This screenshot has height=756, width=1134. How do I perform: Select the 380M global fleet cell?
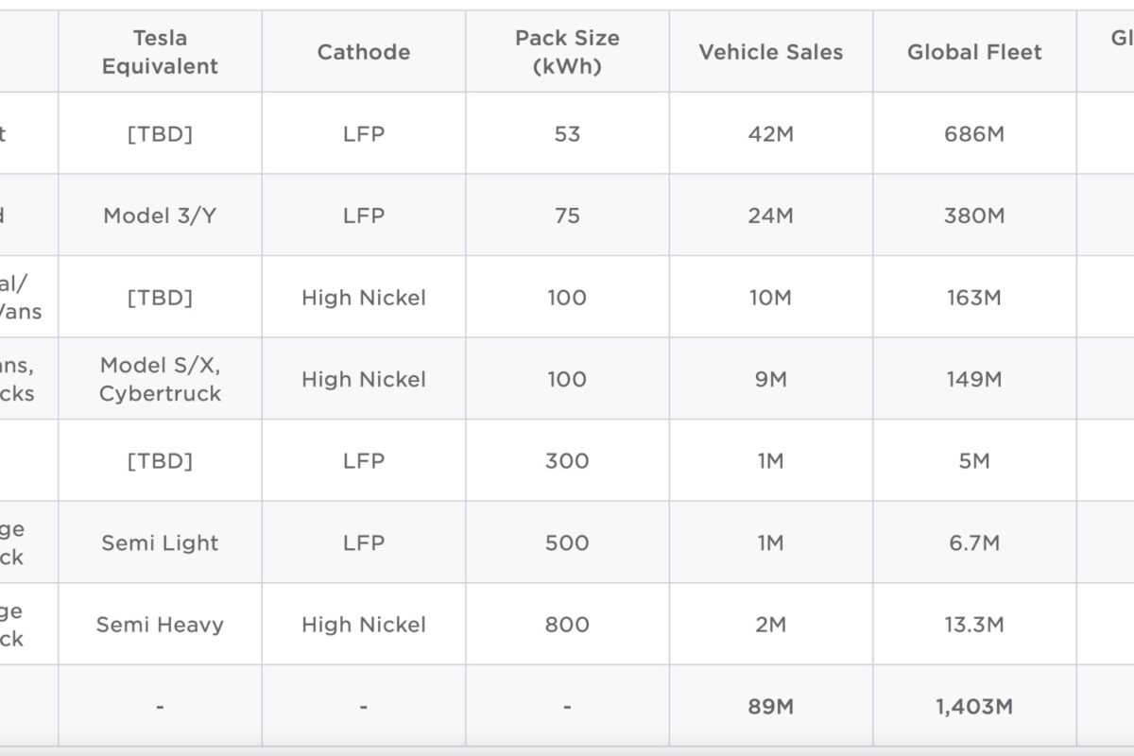pyautogui.click(x=974, y=215)
